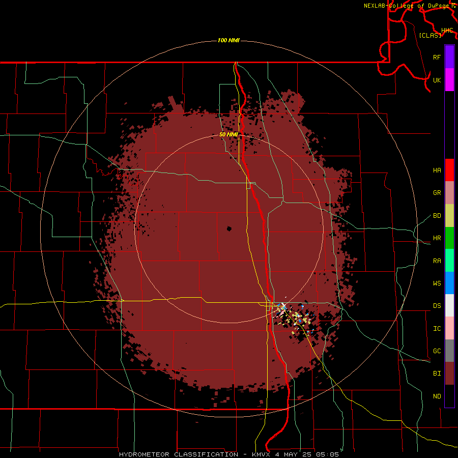458x458 pixels.
Task: Click the UK legend label
Action: click(x=437, y=80)
